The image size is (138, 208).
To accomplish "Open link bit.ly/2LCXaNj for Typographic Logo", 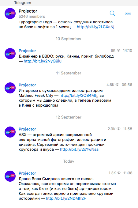I will [x=95, y=27].
